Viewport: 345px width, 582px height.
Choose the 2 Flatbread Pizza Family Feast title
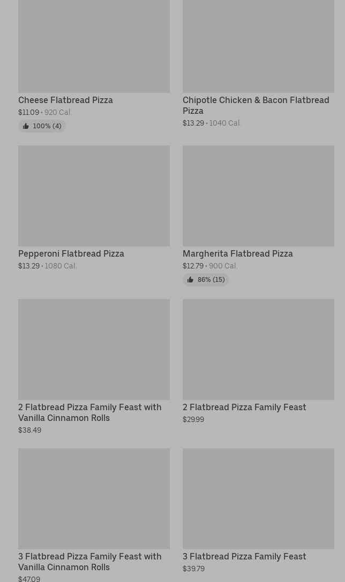point(244,407)
